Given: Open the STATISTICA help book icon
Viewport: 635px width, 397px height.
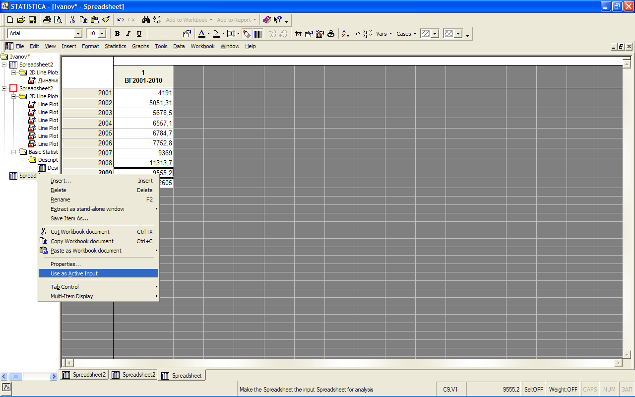Looking at the screenshot, I should 267,20.
